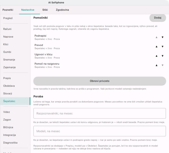Image resolution: width=169 pixels, height=153 pixels.
Task: Go to the Zgodovina tab
Action: [62, 10]
